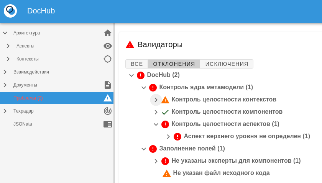This screenshot has width=322, height=183.
Task: Click the crosshair icon beside Контексты
Action: tap(108, 59)
